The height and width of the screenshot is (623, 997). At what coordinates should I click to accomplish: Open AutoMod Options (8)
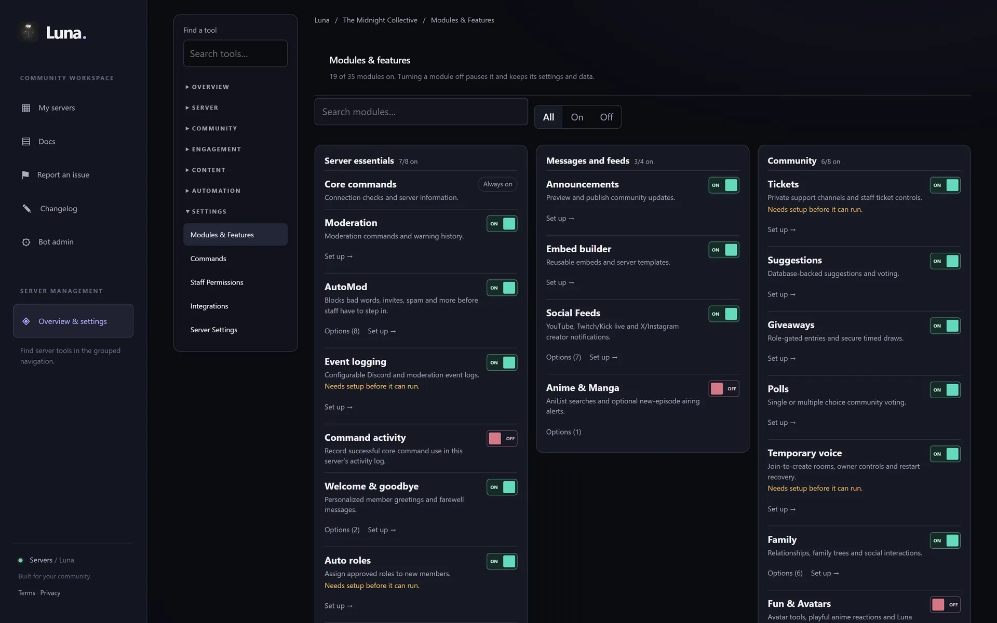[342, 331]
